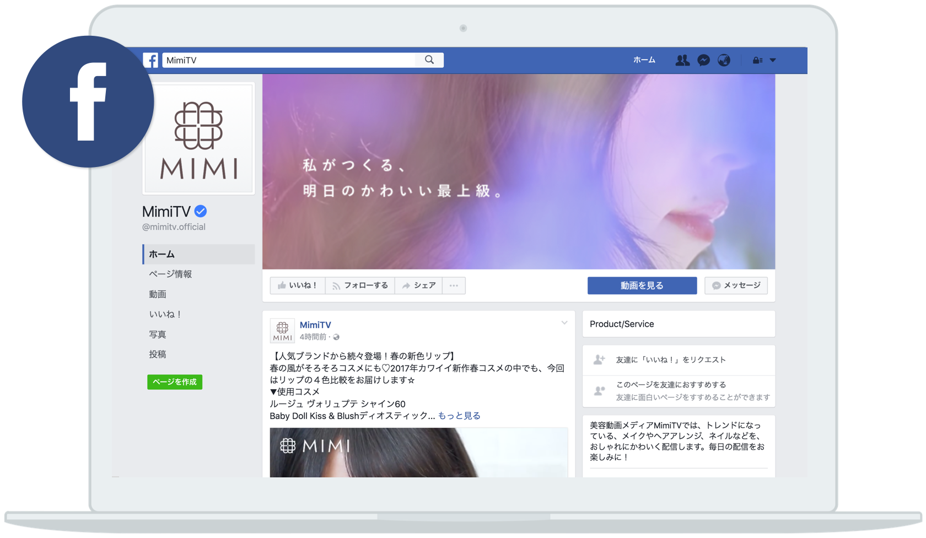
Task: Open いいね！ section in sidebar
Action: (x=165, y=314)
